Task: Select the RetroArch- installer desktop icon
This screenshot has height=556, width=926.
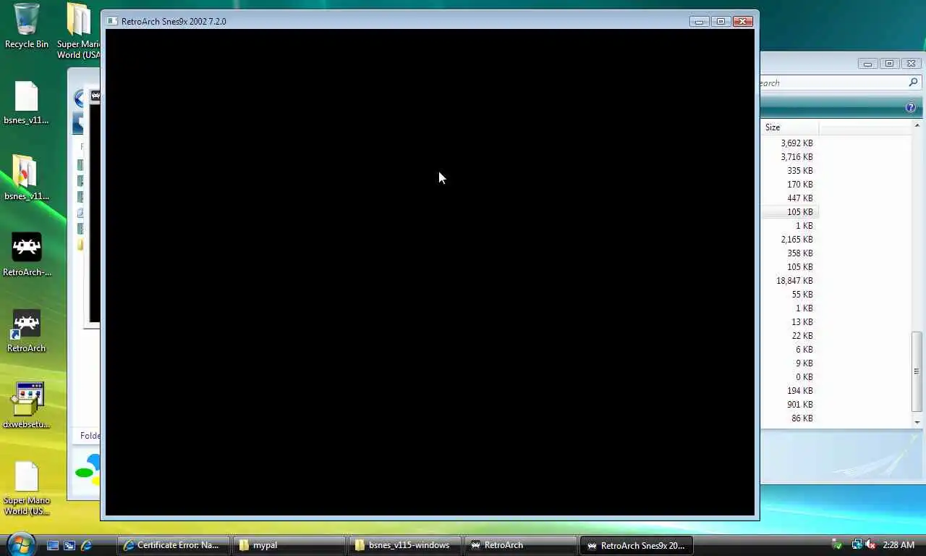Action: click(27, 255)
